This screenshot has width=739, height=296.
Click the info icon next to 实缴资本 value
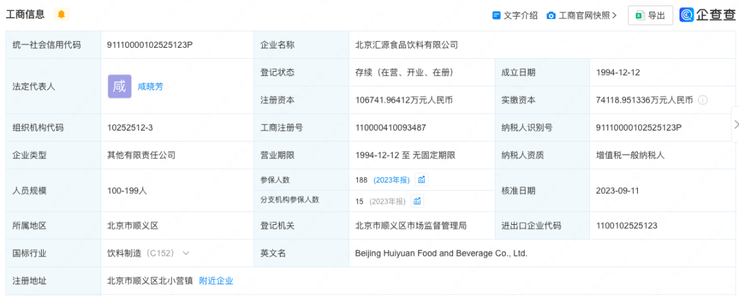(702, 100)
